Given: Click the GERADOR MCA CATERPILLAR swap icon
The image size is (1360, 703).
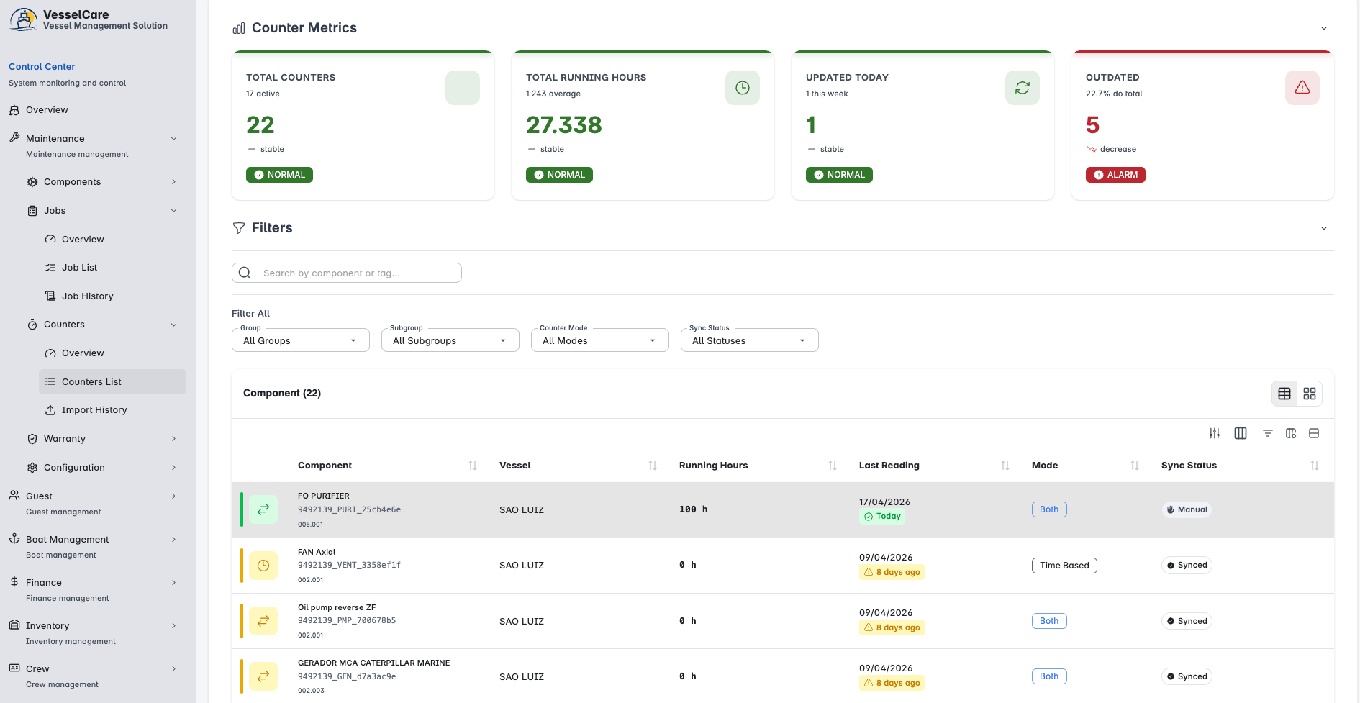Looking at the screenshot, I should click(263, 676).
